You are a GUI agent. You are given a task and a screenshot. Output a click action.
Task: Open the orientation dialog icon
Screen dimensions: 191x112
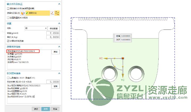coord(52,13)
